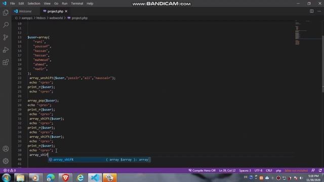Click the "youssef" string in code
Image resolution: width=324 pixels, height=182 pixels.
click(x=42, y=47)
